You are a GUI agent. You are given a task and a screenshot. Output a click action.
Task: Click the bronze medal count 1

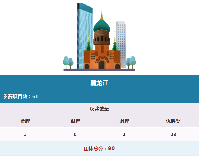[124, 134]
